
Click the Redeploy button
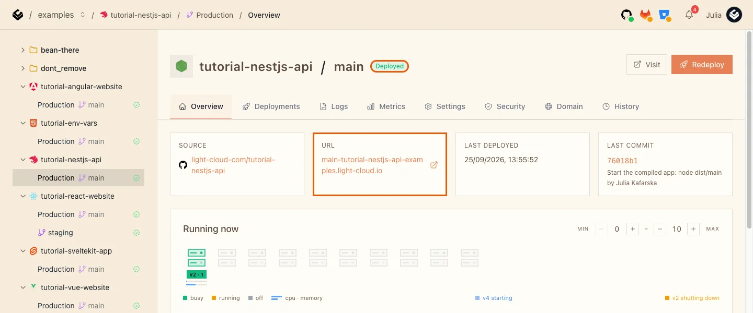(702, 65)
